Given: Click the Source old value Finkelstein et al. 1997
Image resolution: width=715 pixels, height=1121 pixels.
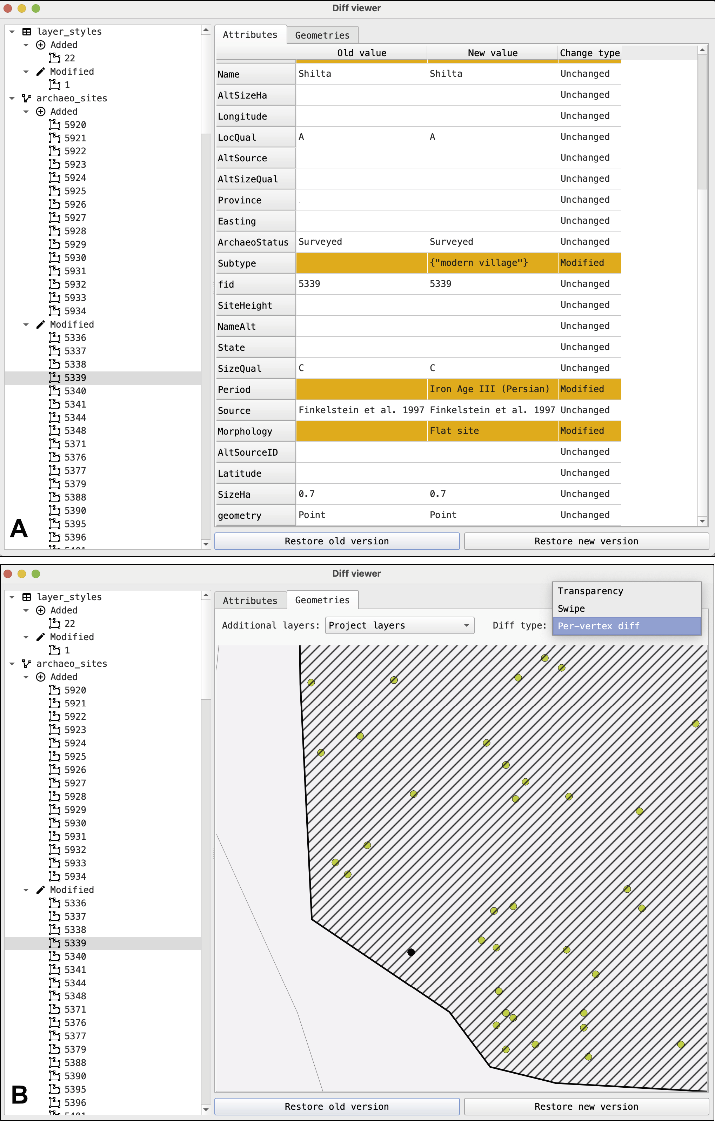Looking at the screenshot, I should click(x=361, y=410).
